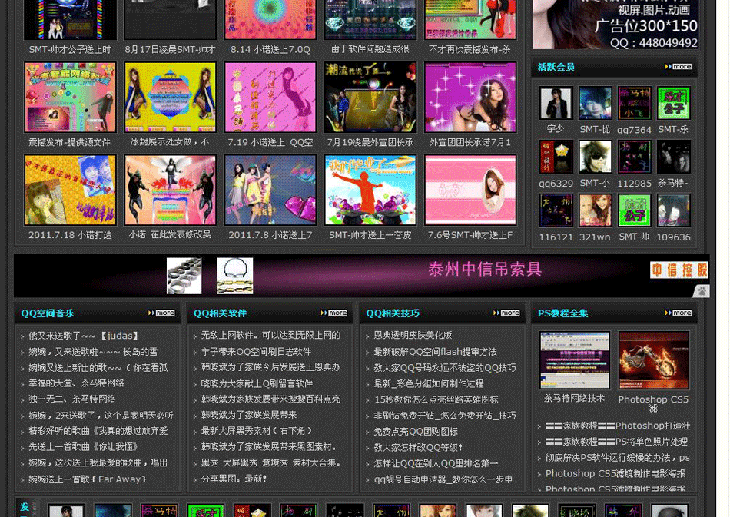Image resolution: width=730 pixels, height=517 pixels.
Task: Open link SMT-帅才公子送上时
Action: [x=70, y=49]
